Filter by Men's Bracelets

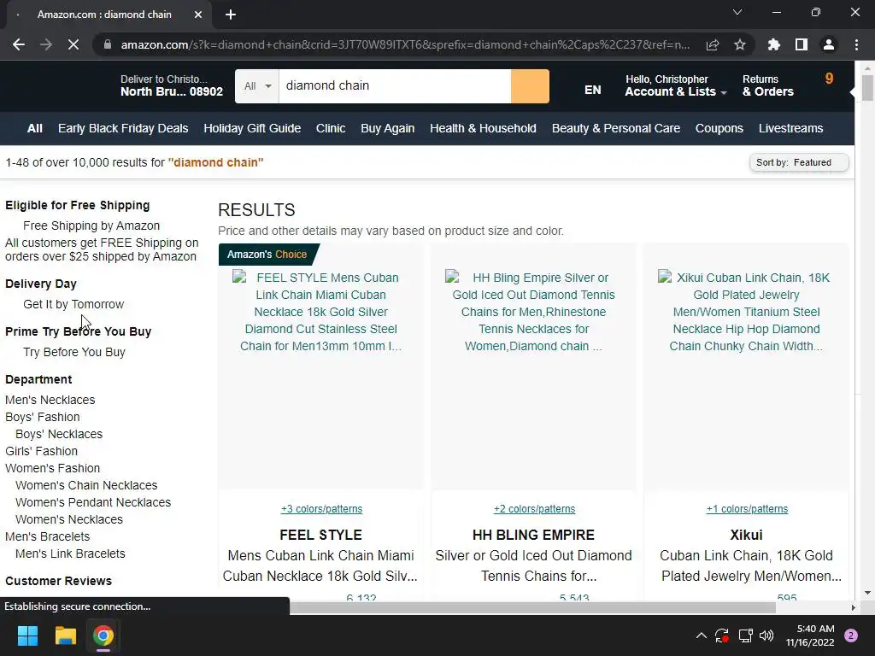click(48, 536)
